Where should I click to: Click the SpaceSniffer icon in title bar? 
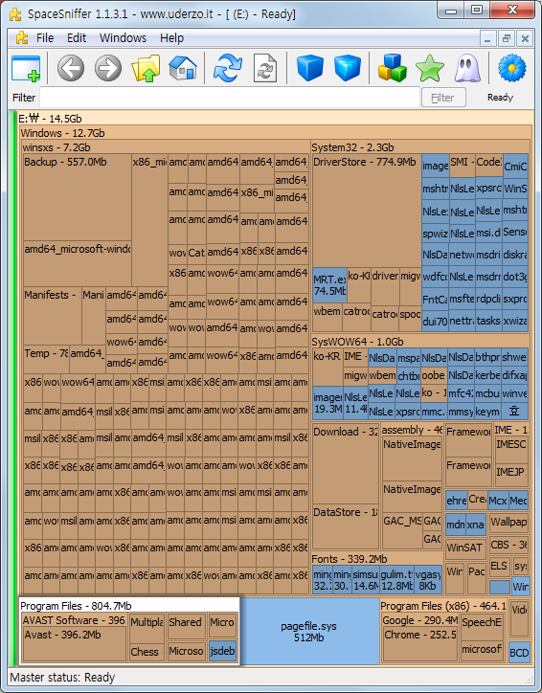click(x=15, y=14)
